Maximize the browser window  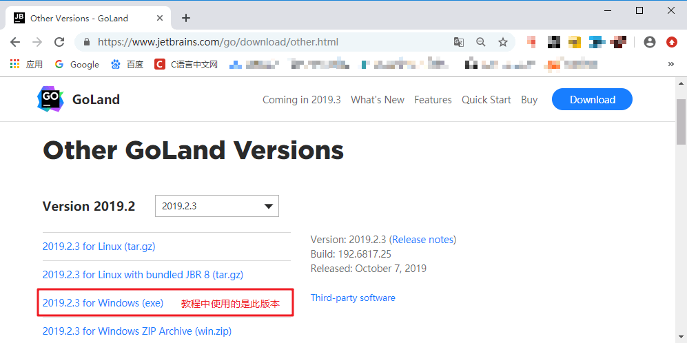(639, 10)
